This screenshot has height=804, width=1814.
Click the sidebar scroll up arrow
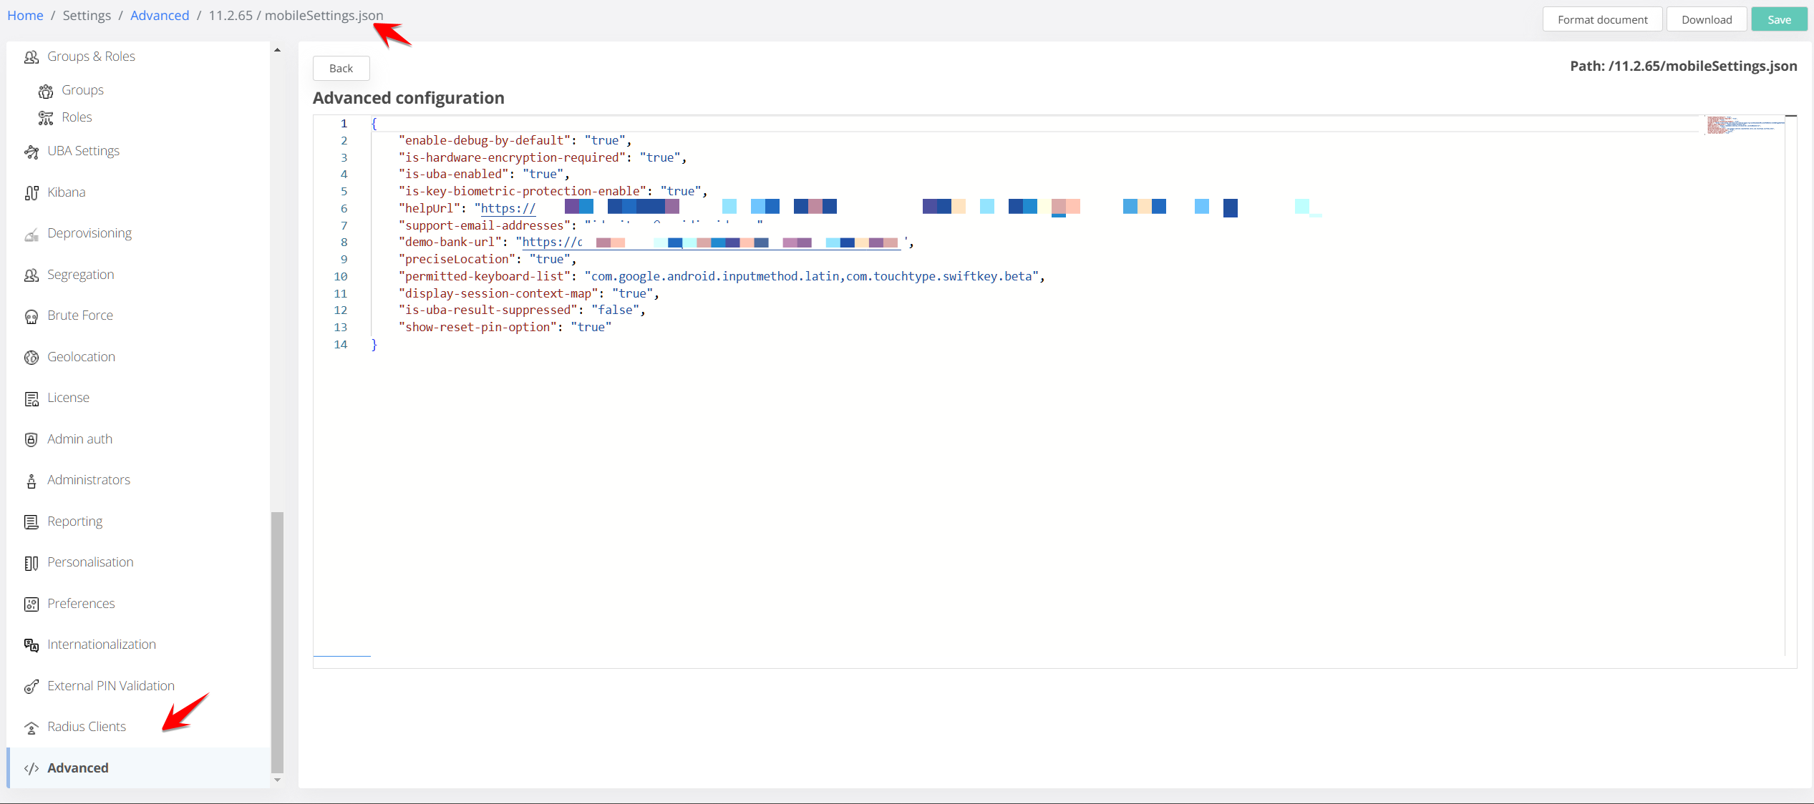[x=277, y=51]
